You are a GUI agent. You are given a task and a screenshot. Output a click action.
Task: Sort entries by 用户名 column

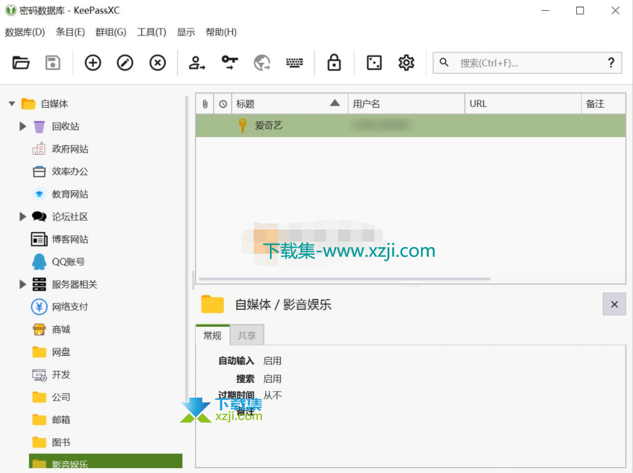pyautogui.click(x=406, y=104)
